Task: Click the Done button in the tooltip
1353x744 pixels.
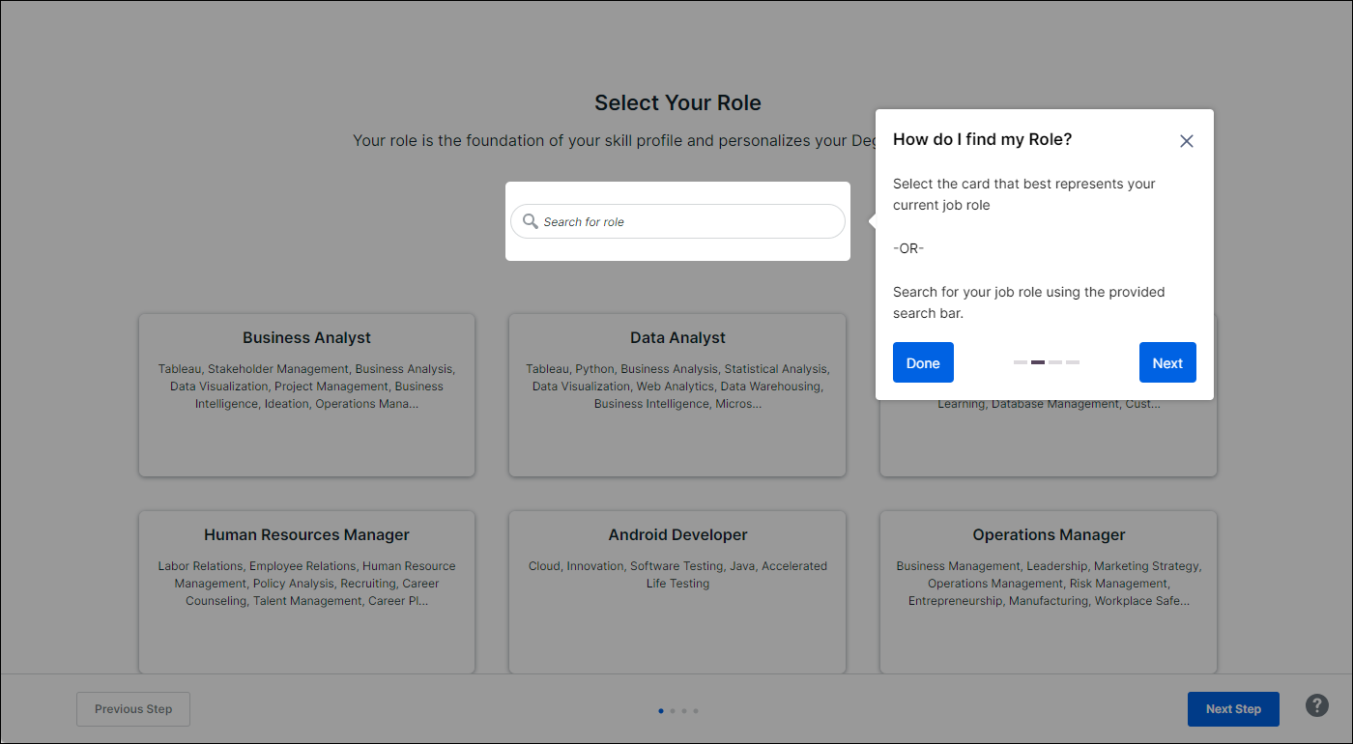Action: [x=923, y=362]
